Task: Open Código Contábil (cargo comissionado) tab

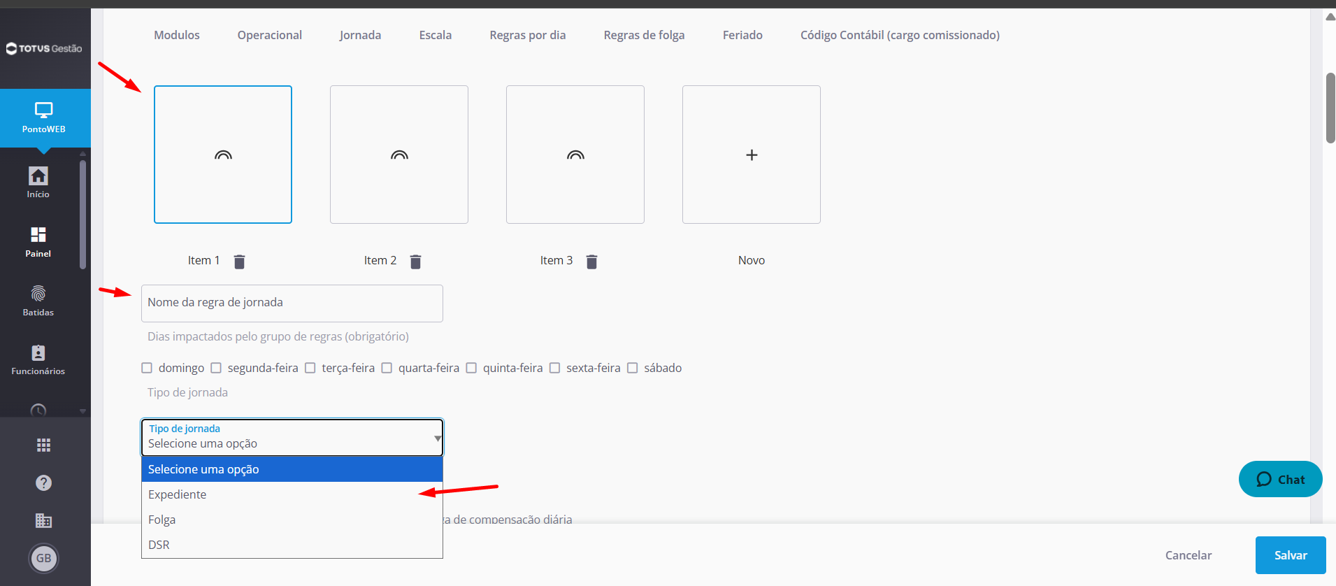Action: pos(900,35)
